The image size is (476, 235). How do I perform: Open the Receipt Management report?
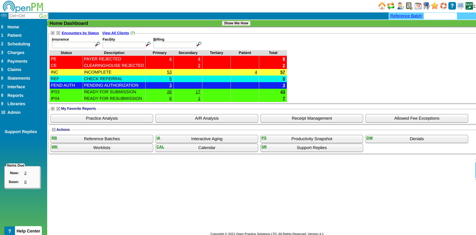pyautogui.click(x=312, y=118)
